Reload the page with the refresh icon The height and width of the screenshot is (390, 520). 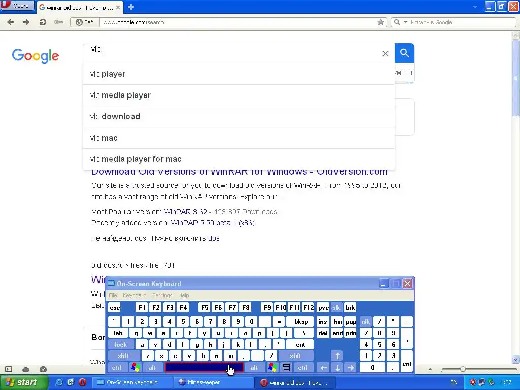point(43,22)
